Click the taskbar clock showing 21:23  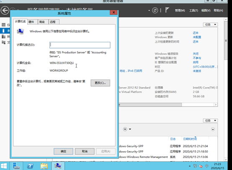point(217,166)
